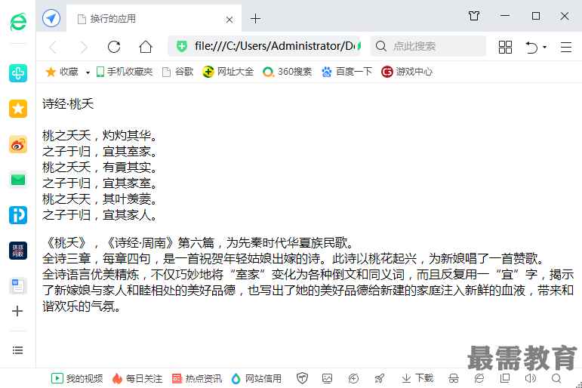Open the Word document sidebar icon
Viewport: 582px width, 388px height.
(18, 286)
